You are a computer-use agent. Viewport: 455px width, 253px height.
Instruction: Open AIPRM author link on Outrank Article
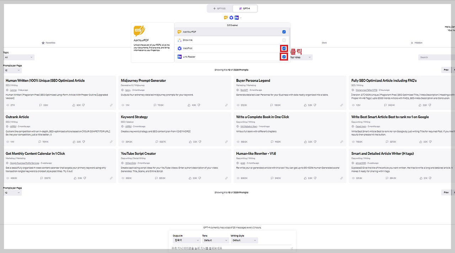click(x=13, y=126)
